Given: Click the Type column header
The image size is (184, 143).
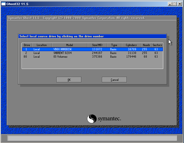Looking at the screenshot, I should click(114, 45).
